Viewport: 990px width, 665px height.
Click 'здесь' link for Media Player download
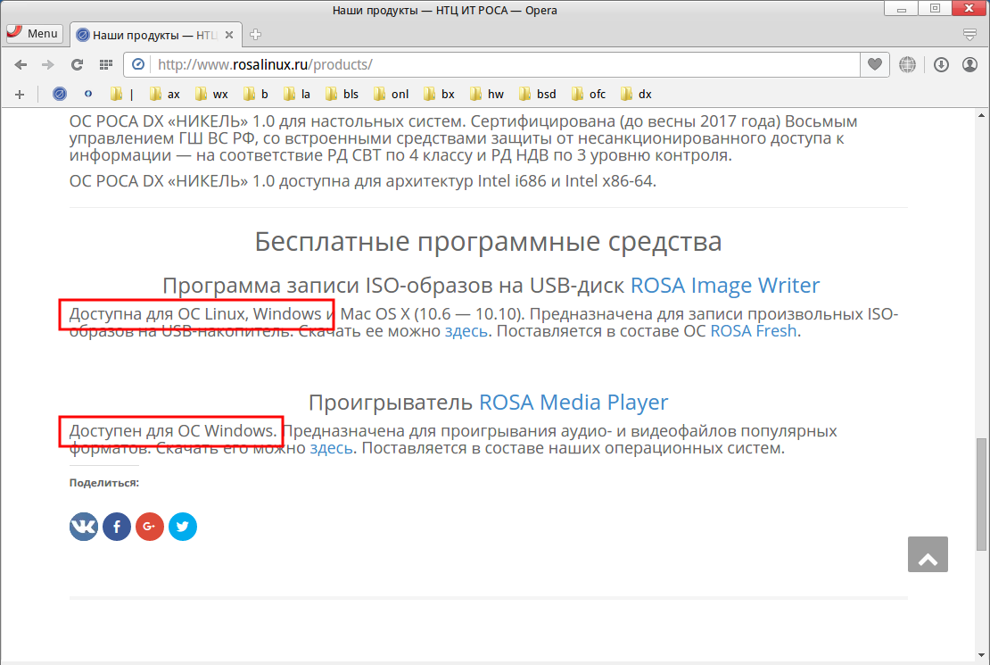pos(331,447)
